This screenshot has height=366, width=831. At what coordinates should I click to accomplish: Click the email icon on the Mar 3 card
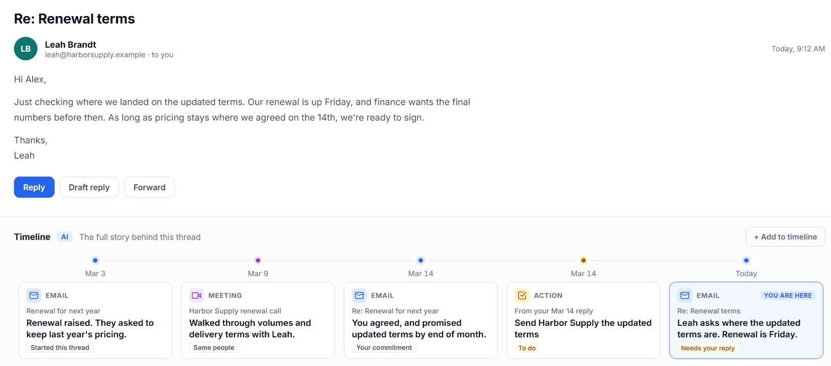pos(34,295)
